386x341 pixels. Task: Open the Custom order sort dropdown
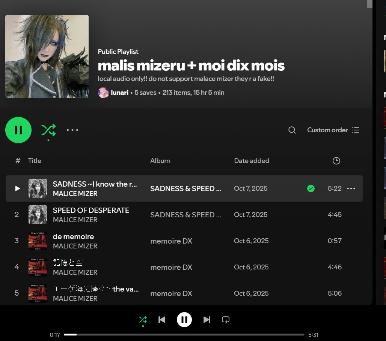[333, 130]
